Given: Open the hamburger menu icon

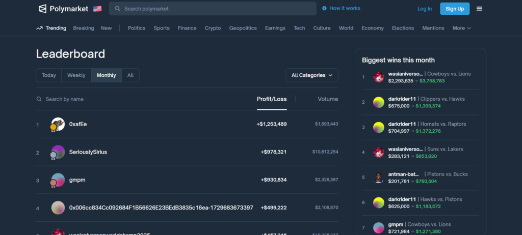Looking at the screenshot, I should [x=479, y=9].
